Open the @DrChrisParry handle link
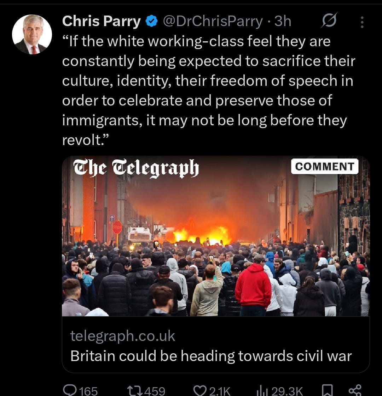The width and height of the screenshot is (382, 396). click(x=213, y=21)
